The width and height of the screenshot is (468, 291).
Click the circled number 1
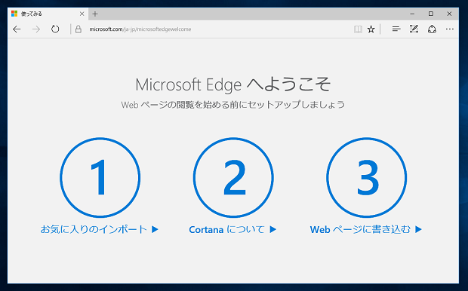[x=100, y=177]
